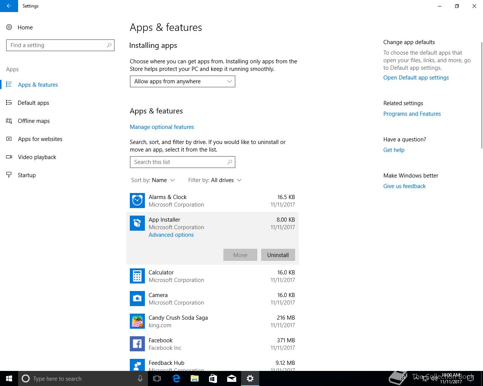Viewport: 483px width, 386px height.
Task: Click Open Default app settings link
Action: pos(416,77)
